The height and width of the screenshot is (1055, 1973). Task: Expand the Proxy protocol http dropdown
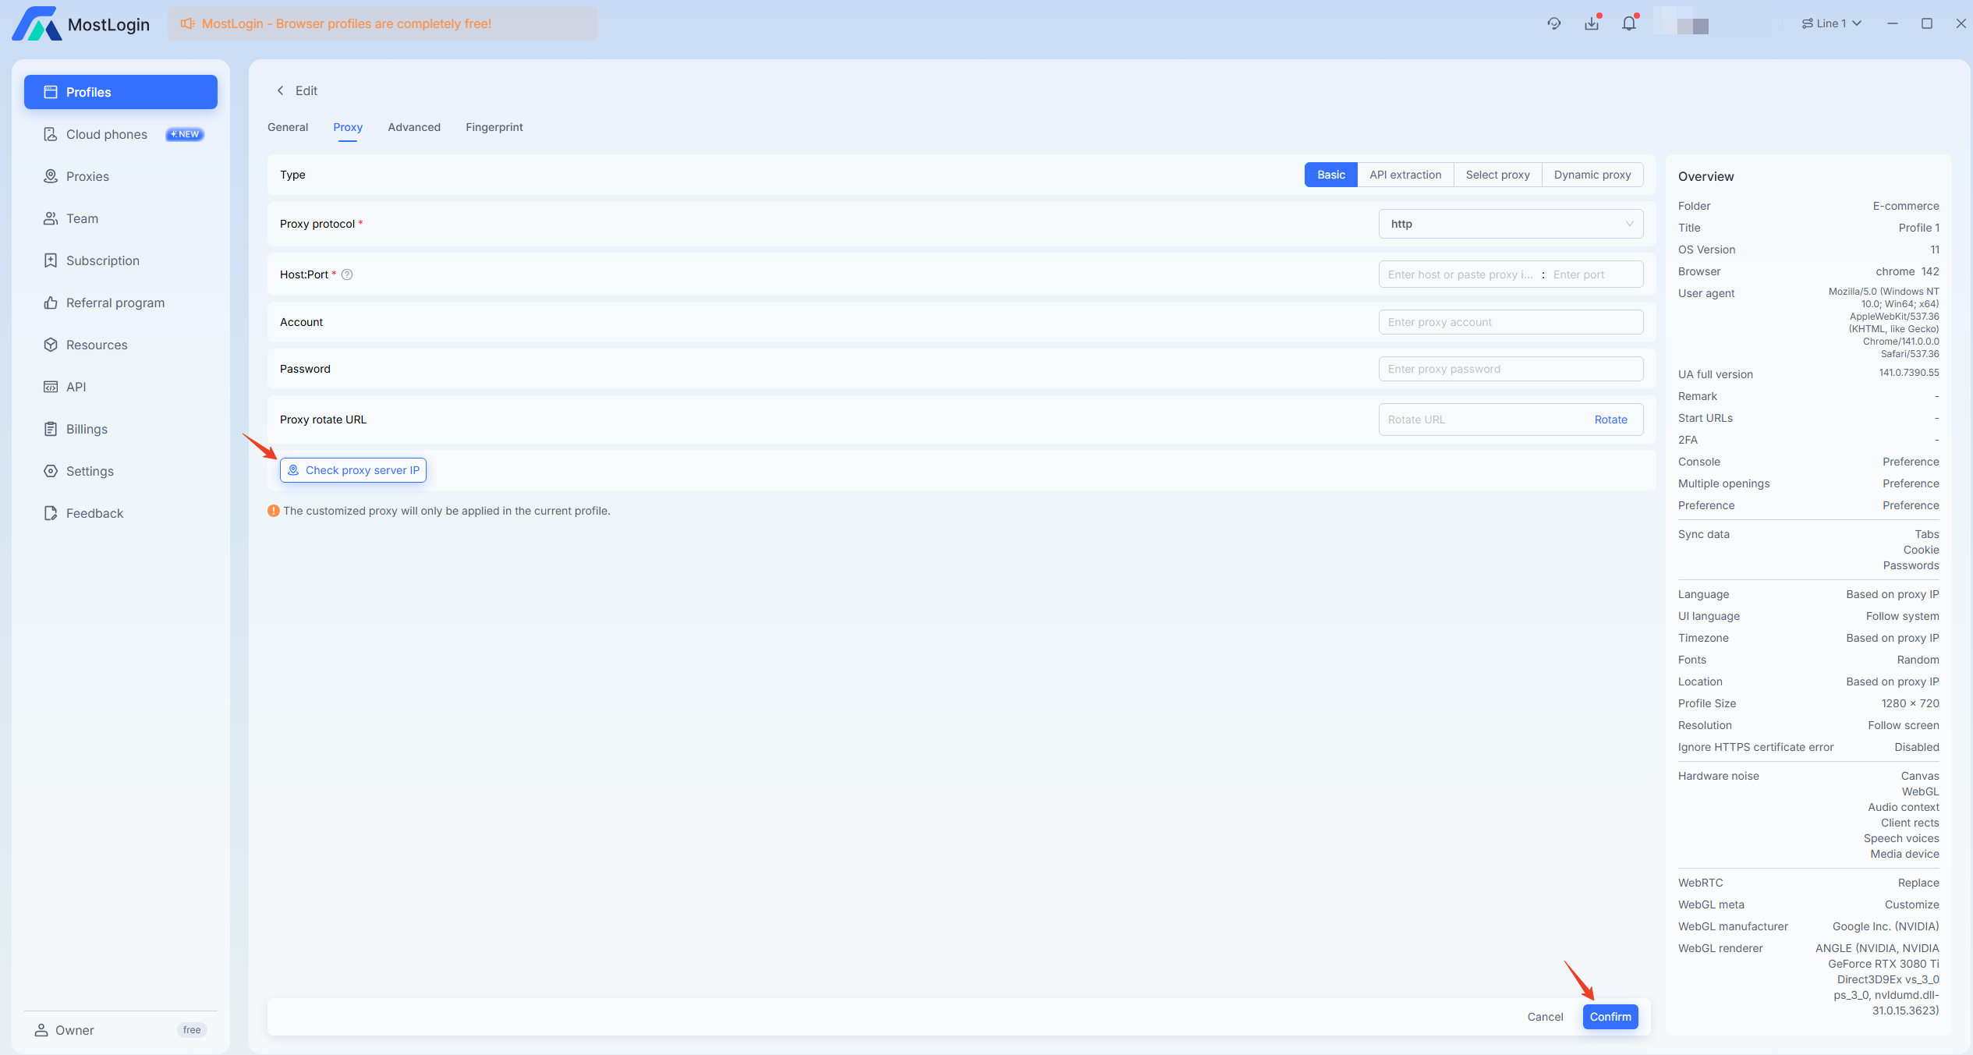(1510, 224)
